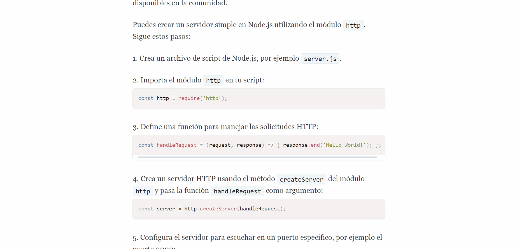Click 'handleRequest' name in the arrow function definition

pyautogui.click(x=176, y=145)
